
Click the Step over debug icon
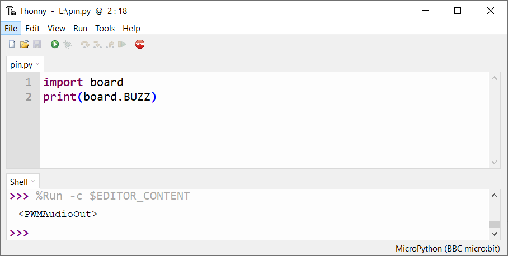[85, 44]
